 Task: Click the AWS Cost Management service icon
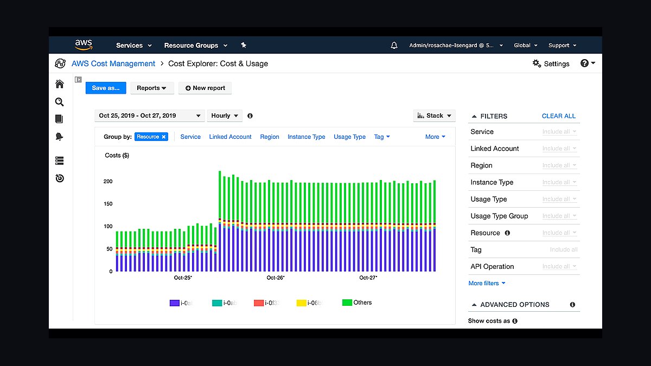point(60,63)
